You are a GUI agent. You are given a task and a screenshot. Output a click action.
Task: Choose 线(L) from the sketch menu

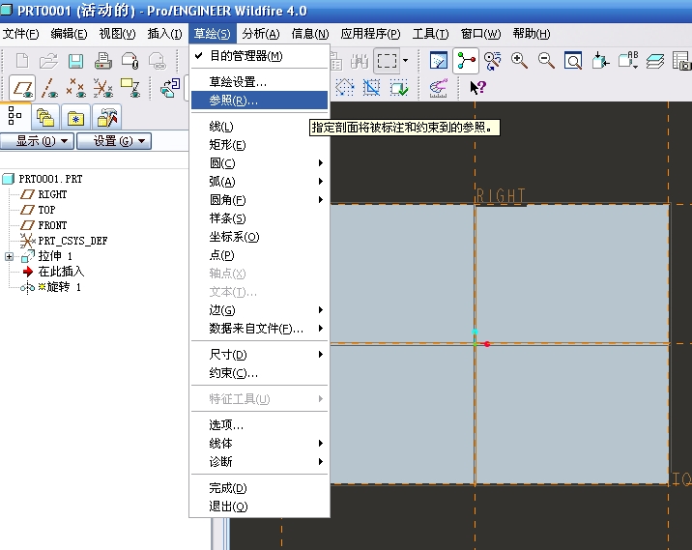(x=259, y=127)
